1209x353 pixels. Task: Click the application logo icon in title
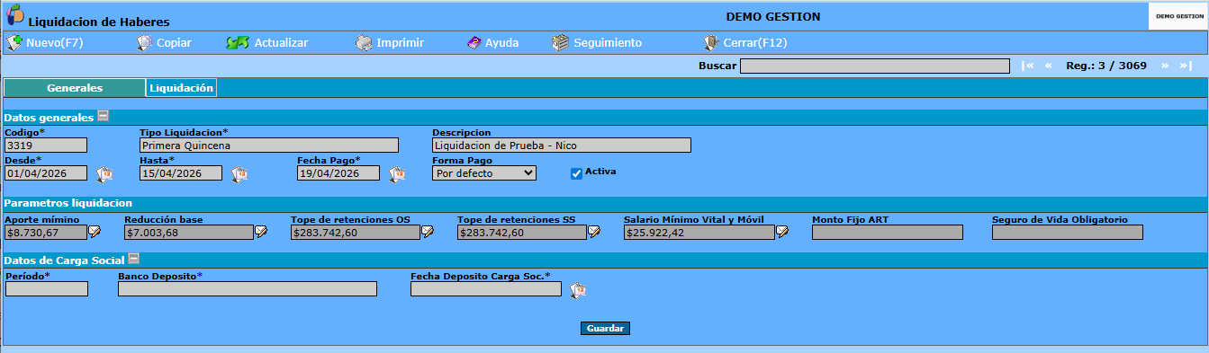point(15,14)
